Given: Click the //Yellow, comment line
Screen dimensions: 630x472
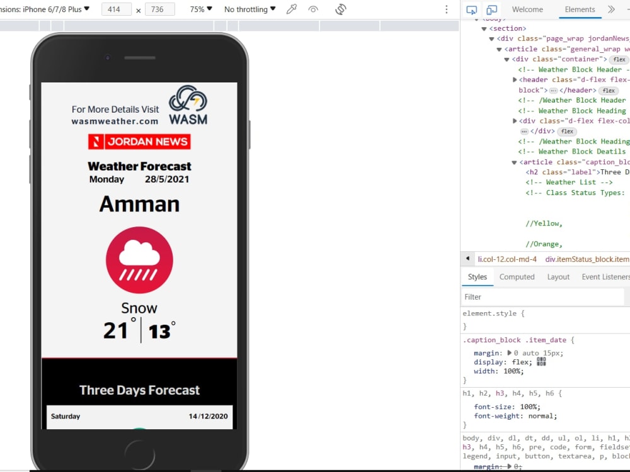Looking at the screenshot, I should click(544, 223).
